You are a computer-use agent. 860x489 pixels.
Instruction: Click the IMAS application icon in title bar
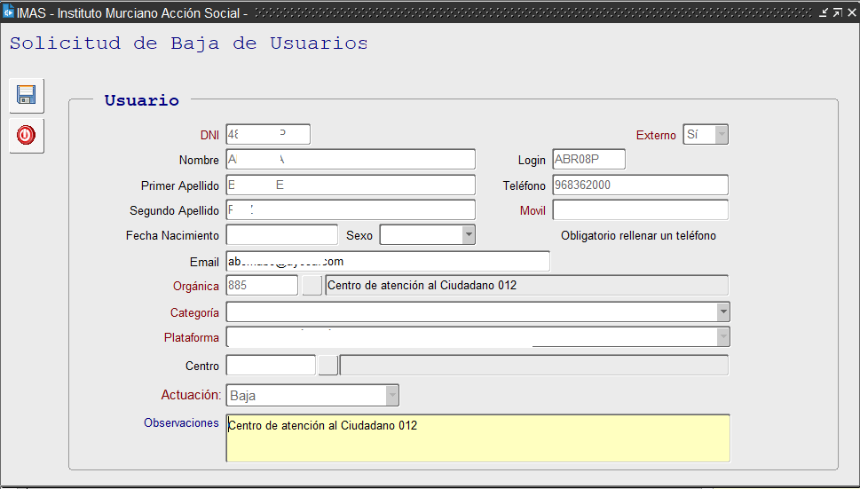click(x=8, y=12)
